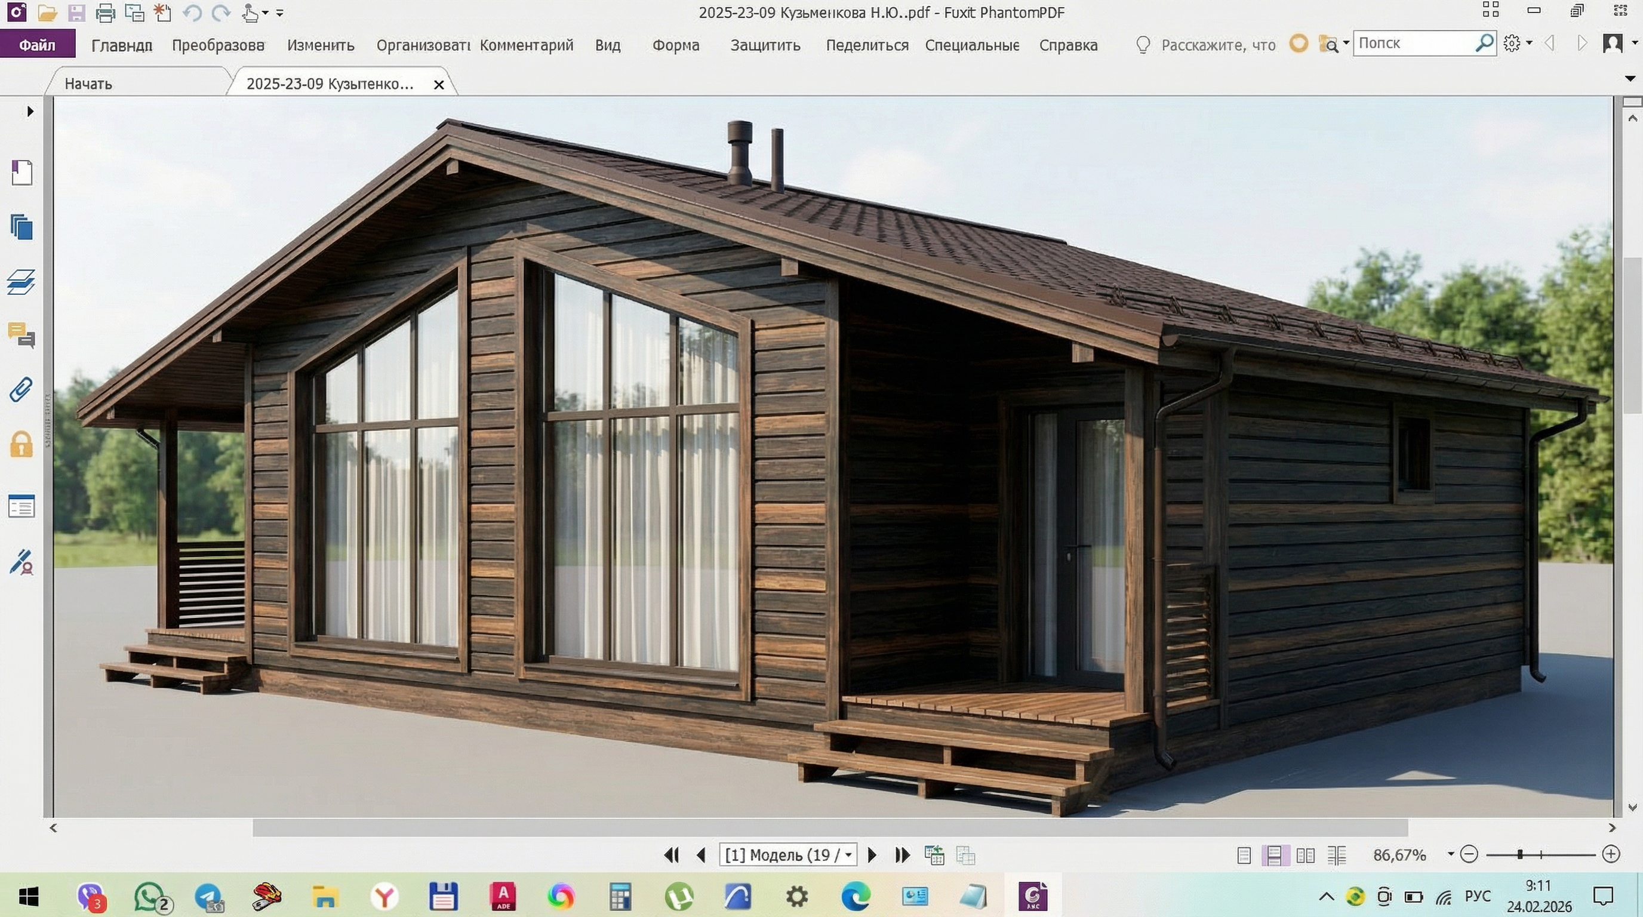Image resolution: width=1643 pixels, height=917 pixels.
Task: Click in the Поиск search field
Action: coord(1413,44)
